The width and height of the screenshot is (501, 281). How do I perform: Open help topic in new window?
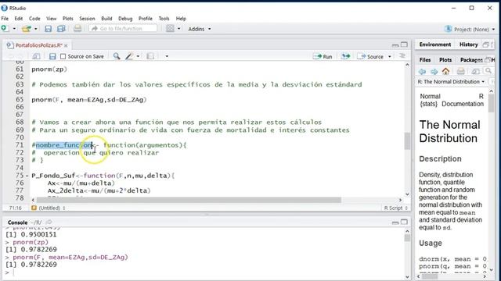(x=476, y=71)
